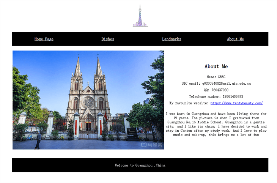Click the QQ number line
The height and width of the screenshot is (183, 277).
216,90
